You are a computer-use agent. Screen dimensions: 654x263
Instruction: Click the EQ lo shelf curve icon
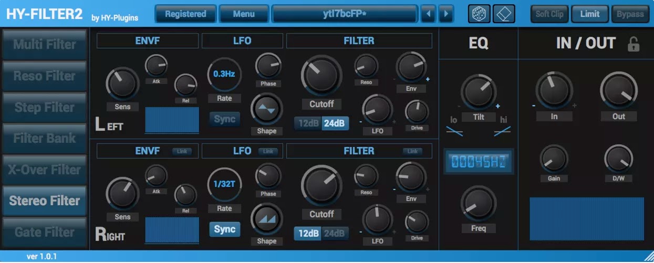pyautogui.click(x=454, y=132)
